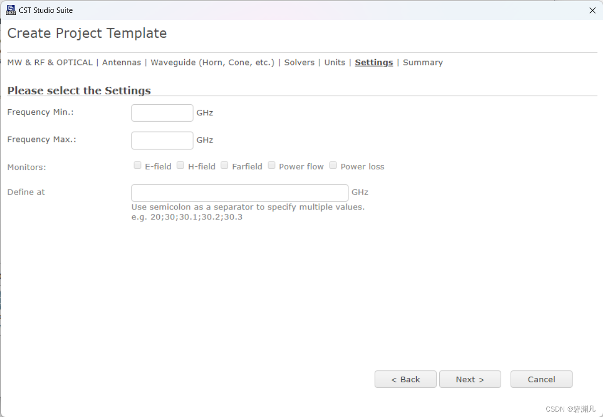
Task: Tick the Farfield monitor checkbox
Action: tap(224, 165)
